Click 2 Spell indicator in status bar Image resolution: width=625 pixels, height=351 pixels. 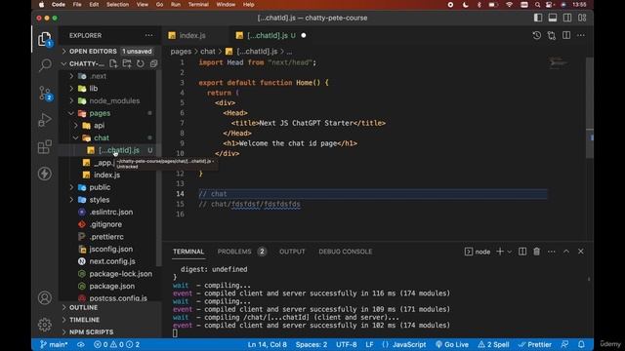tap(493, 344)
